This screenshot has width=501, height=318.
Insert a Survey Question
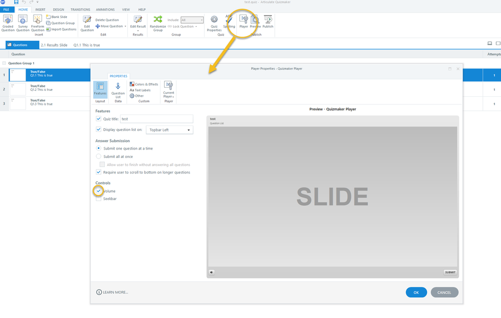coord(23,23)
